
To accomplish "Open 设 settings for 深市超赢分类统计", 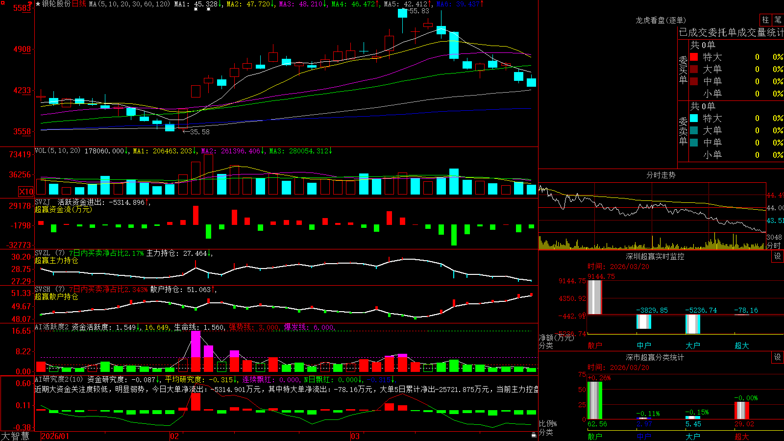I will coord(778,357).
